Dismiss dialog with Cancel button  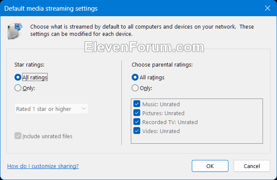252,166
